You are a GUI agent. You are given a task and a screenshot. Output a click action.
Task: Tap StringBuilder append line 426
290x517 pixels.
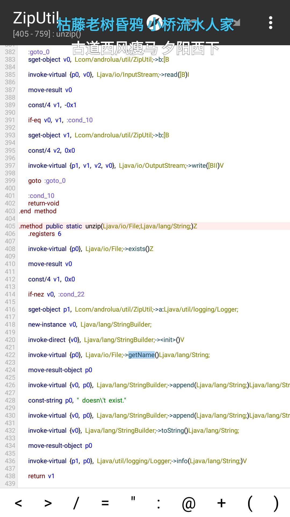(159, 385)
